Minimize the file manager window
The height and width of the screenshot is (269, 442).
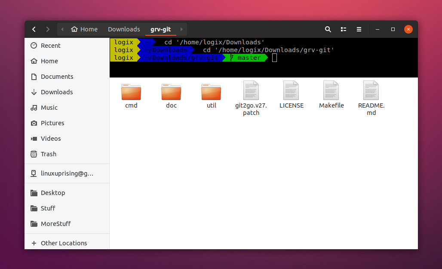[x=378, y=29]
